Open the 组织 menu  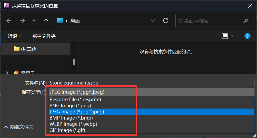click(x=14, y=36)
